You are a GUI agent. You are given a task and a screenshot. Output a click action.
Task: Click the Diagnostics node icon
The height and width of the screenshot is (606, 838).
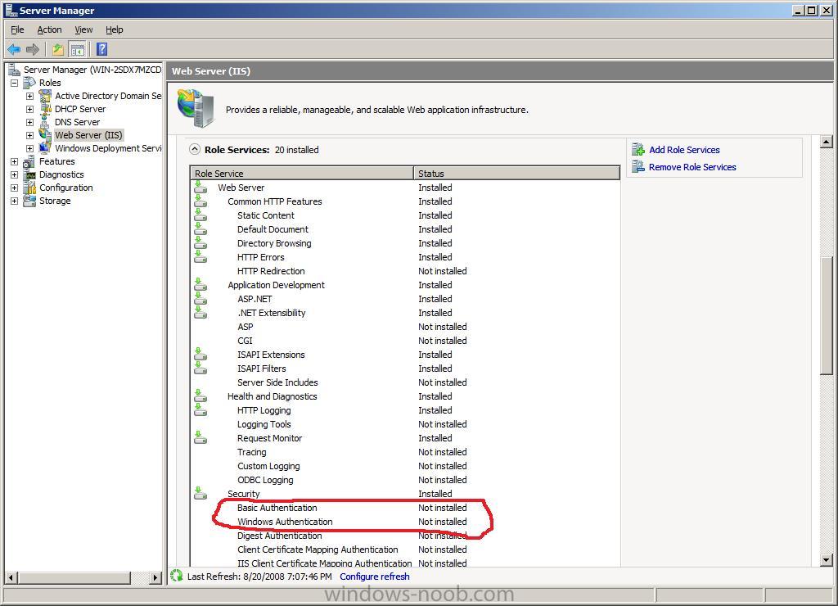click(x=30, y=174)
